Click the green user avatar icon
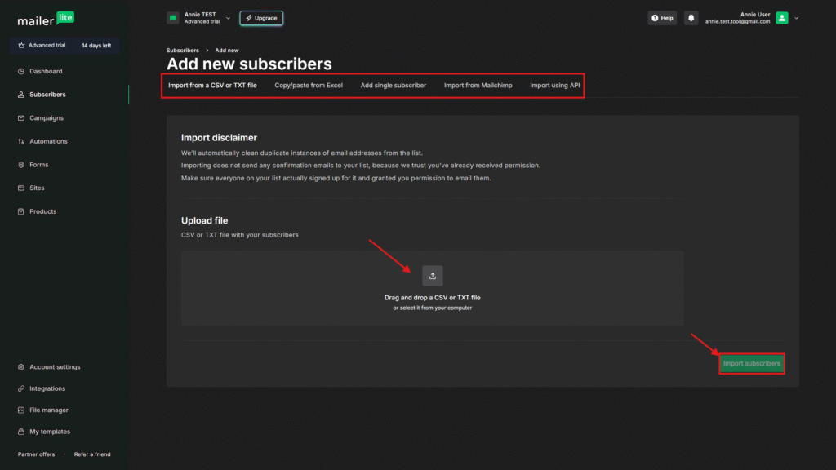This screenshot has width=836, height=470. 782,18
